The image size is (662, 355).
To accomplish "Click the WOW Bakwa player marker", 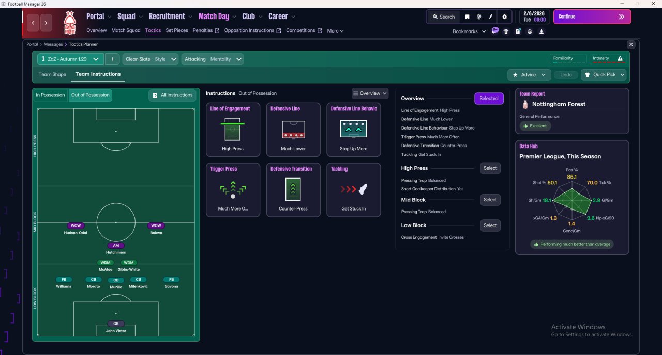I will pyautogui.click(x=156, y=229).
